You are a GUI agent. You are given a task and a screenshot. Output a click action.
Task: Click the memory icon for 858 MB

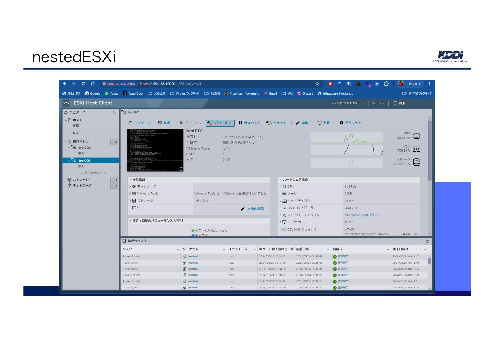pyautogui.click(x=417, y=149)
